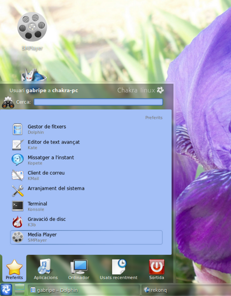
Task: Choose 'Missatger a l'instant' entry
Action: pos(51,157)
